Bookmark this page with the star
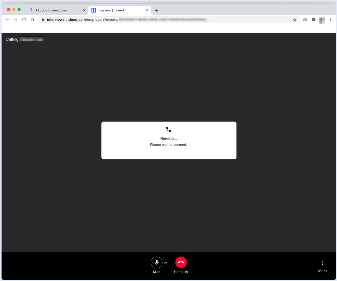This screenshot has height=281, width=337. (295, 19)
